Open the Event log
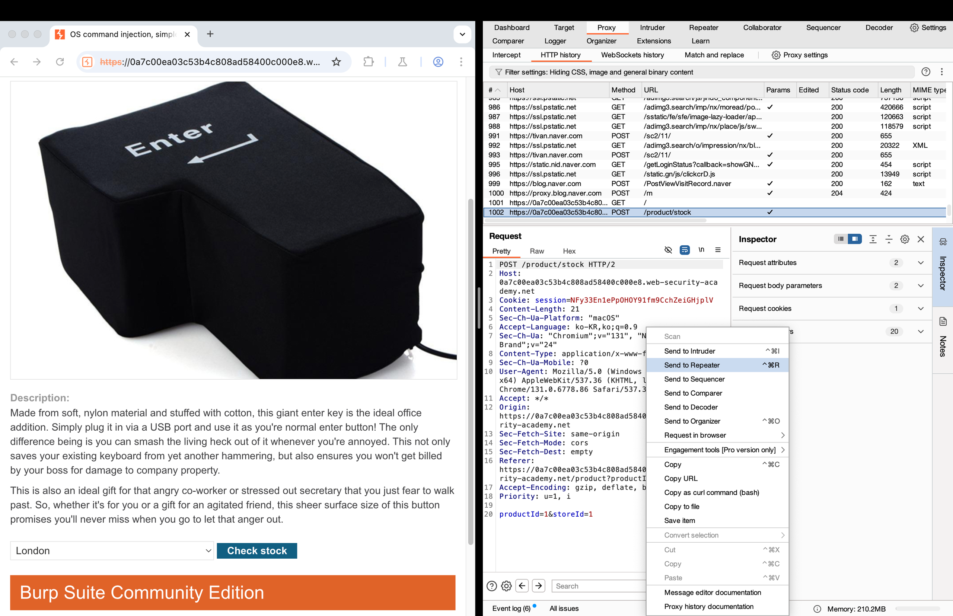Image resolution: width=953 pixels, height=616 pixels. pyautogui.click(x=511, y=608)
